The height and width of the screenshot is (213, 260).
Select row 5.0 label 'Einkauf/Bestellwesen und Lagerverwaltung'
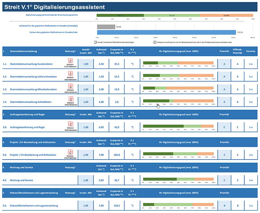[34, 206]
